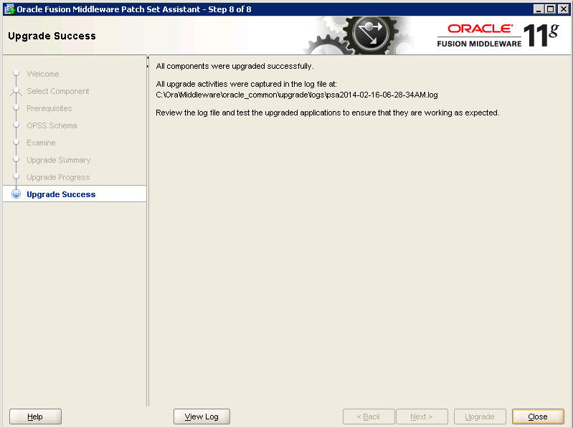Close the window using title bar X

coord(564,9)
